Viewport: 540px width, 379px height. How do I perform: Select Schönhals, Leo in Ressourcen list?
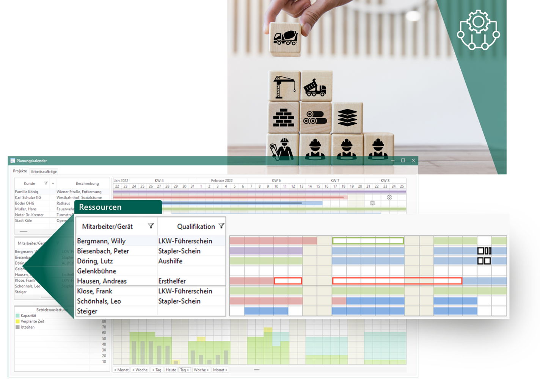tap(151, 301)
